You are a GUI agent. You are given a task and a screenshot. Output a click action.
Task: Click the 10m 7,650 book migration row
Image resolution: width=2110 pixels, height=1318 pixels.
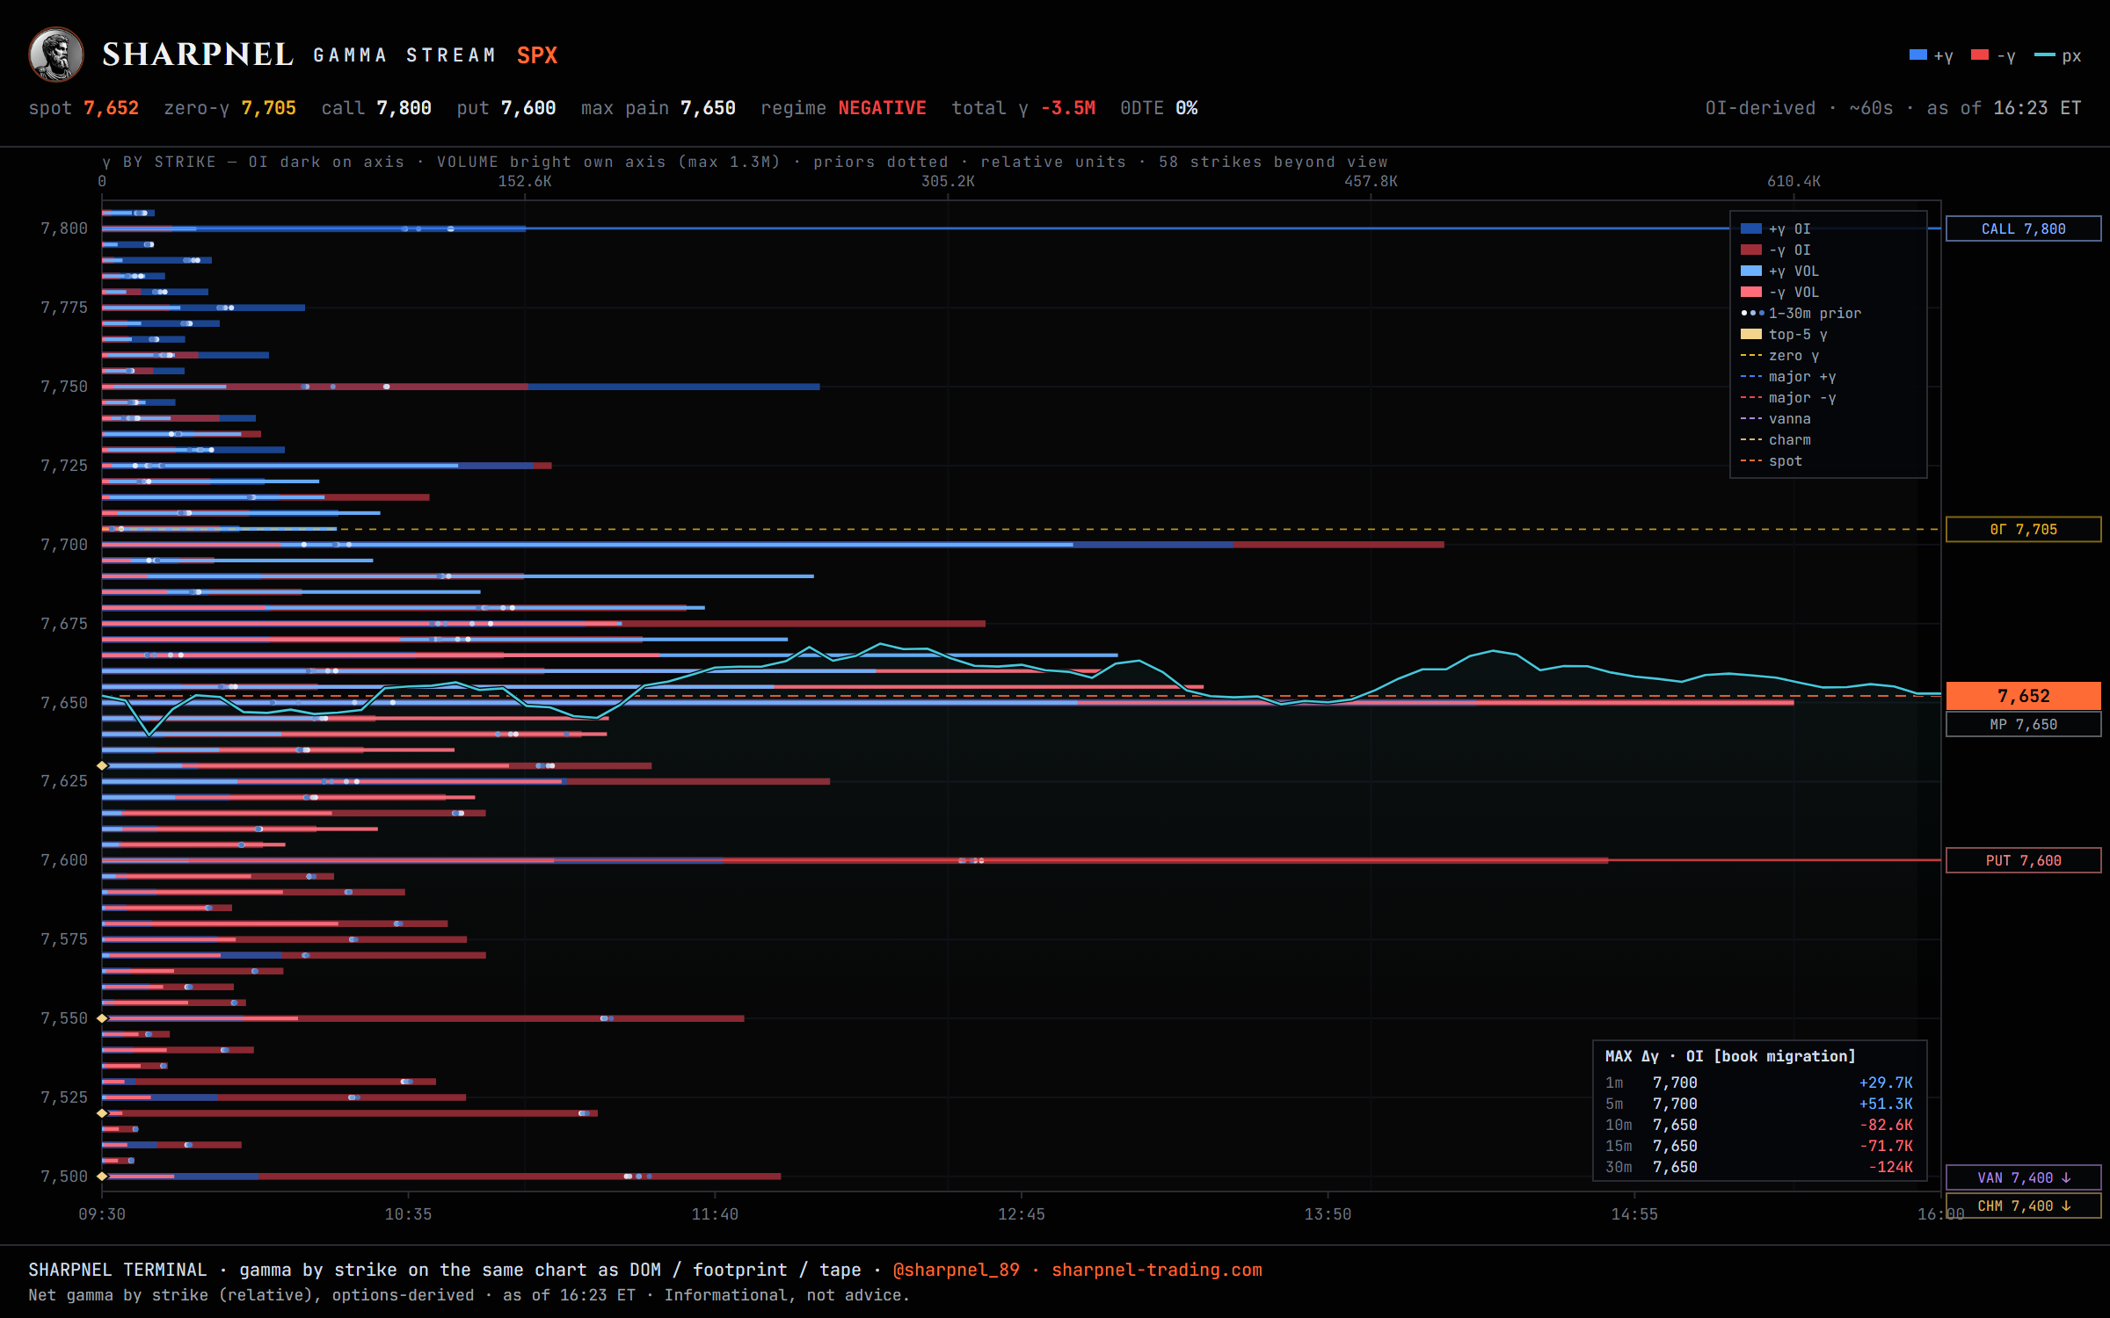1759,1125
